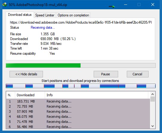Click the connections list scroll down arrow

(152, 126)
